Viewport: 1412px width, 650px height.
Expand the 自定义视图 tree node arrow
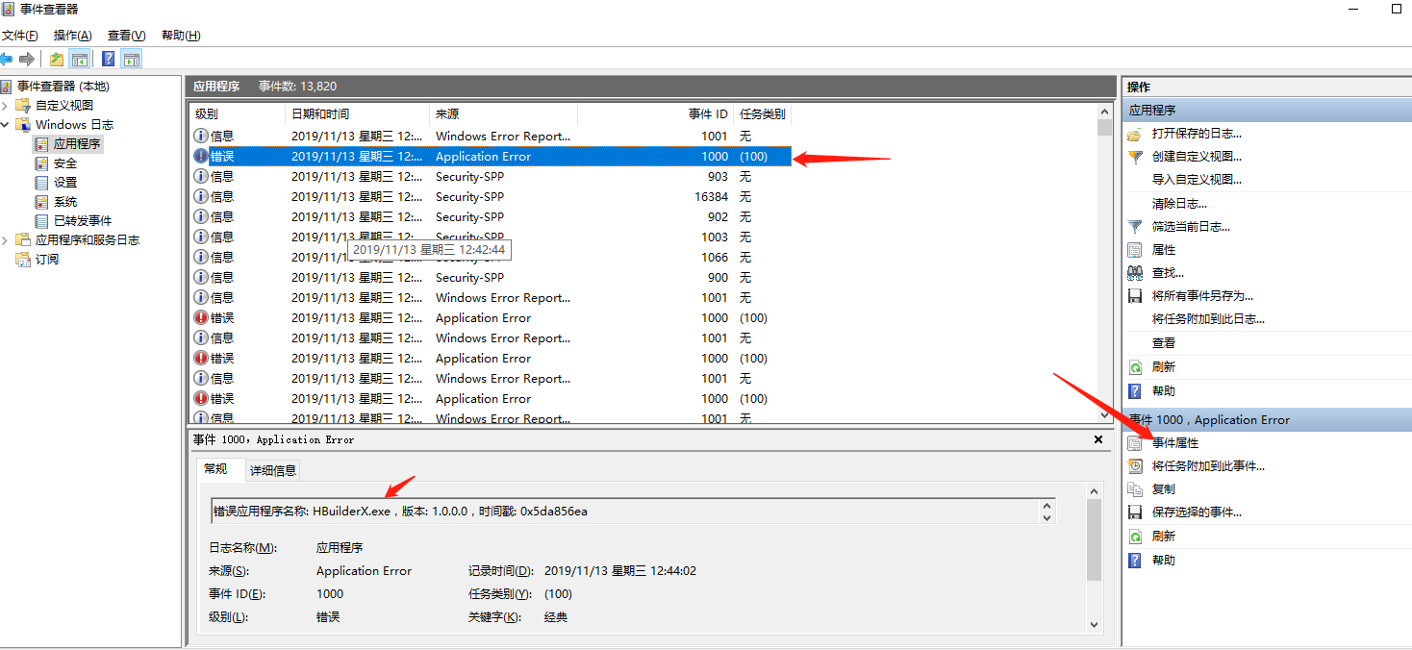6,106
